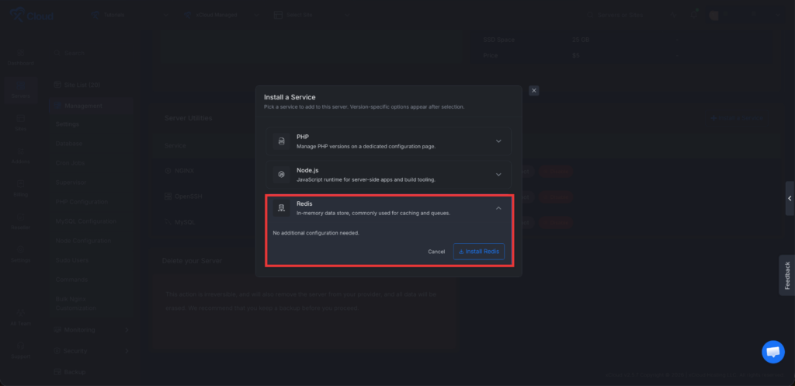Click the Servers or Sites search field
795x386 pixels.
620,16
